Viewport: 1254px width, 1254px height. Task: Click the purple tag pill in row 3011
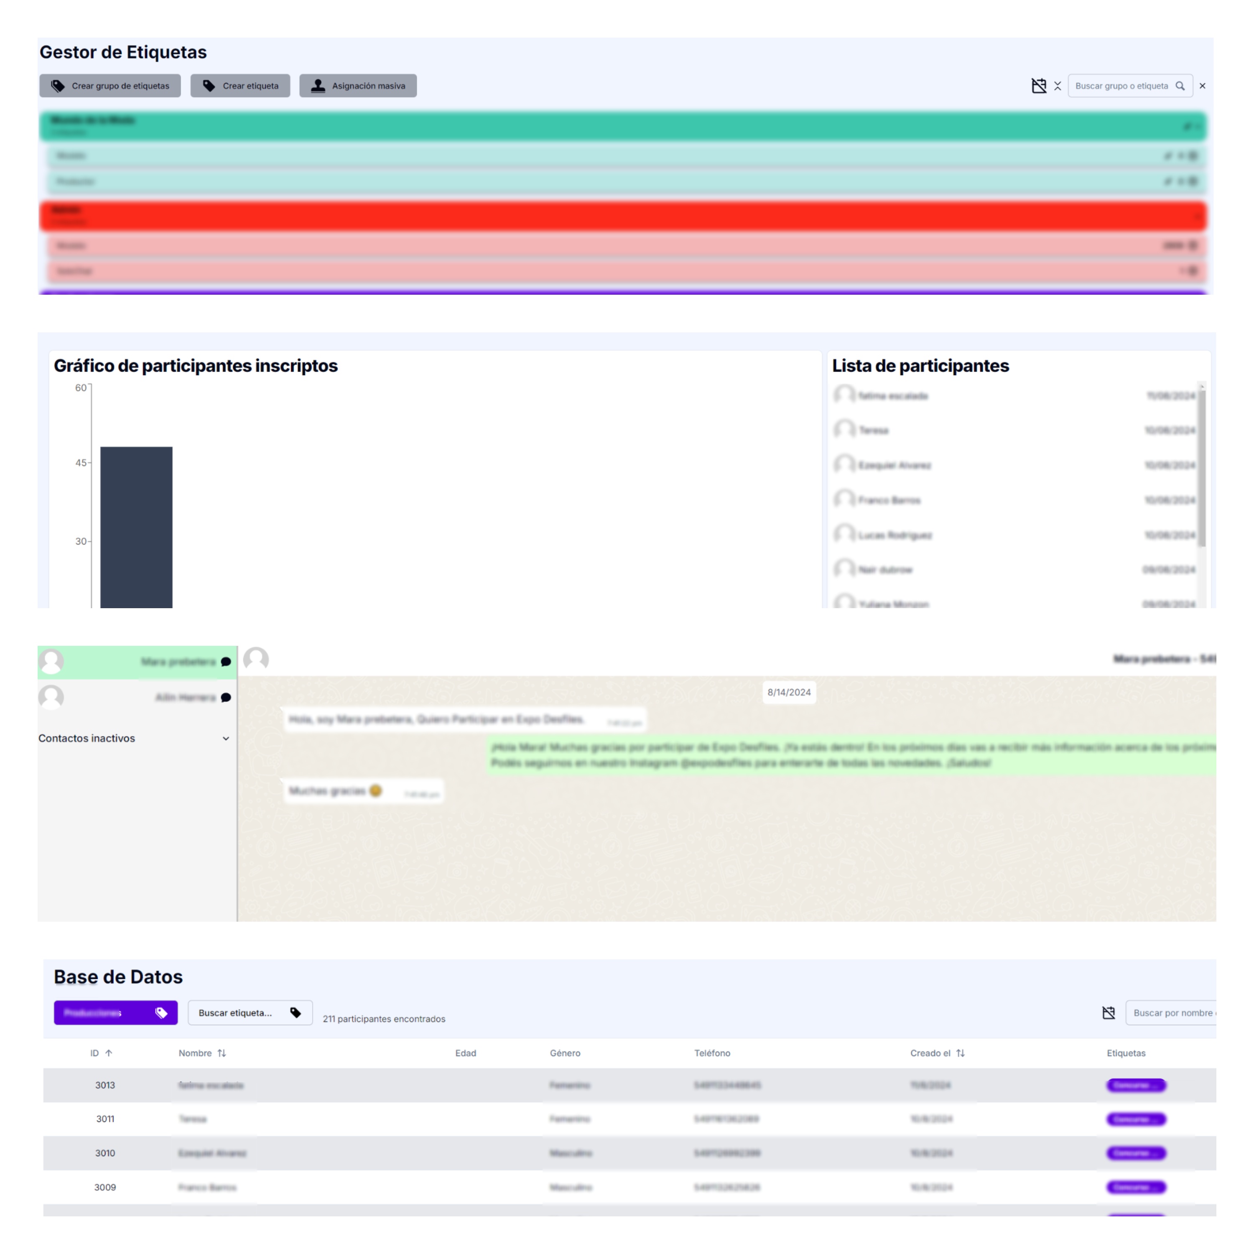[1136, 1119]
